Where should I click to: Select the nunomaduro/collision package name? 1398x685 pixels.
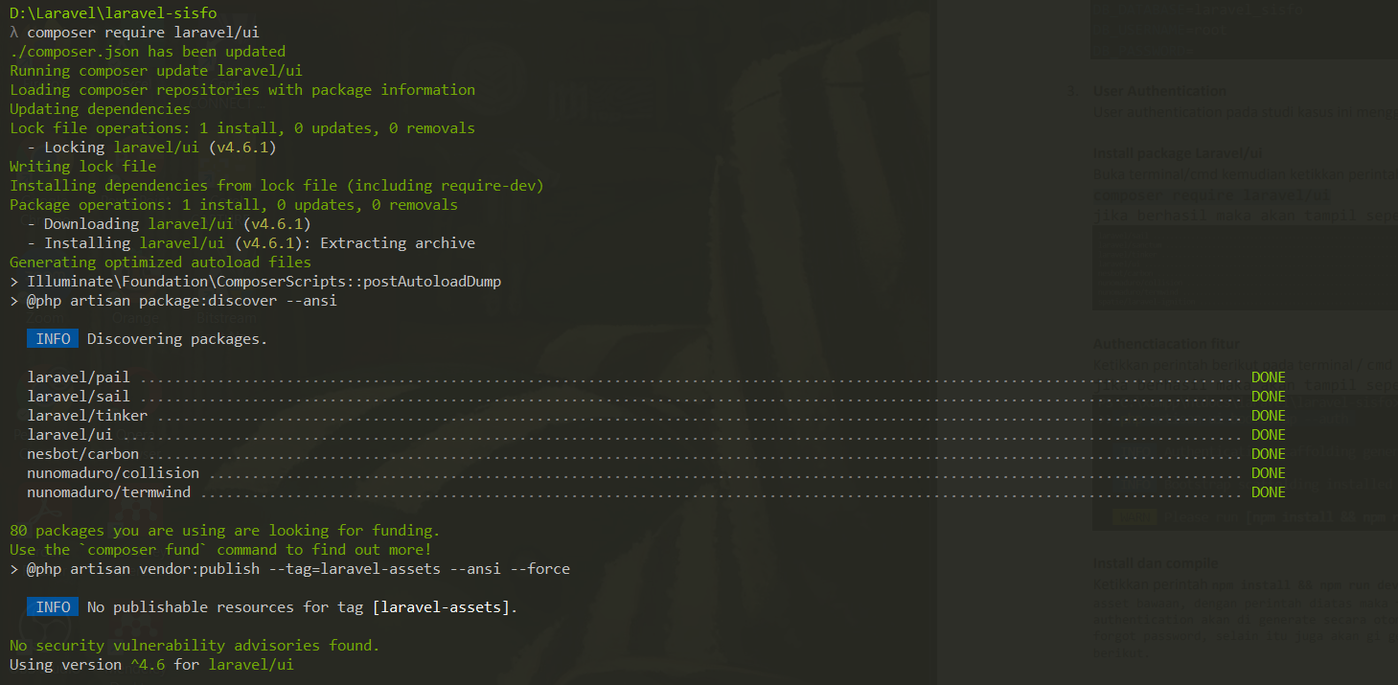click(113, 473)
